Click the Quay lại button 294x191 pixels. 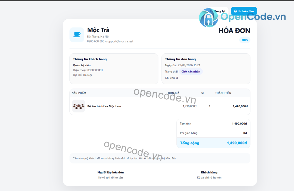(x=218, y=11)
